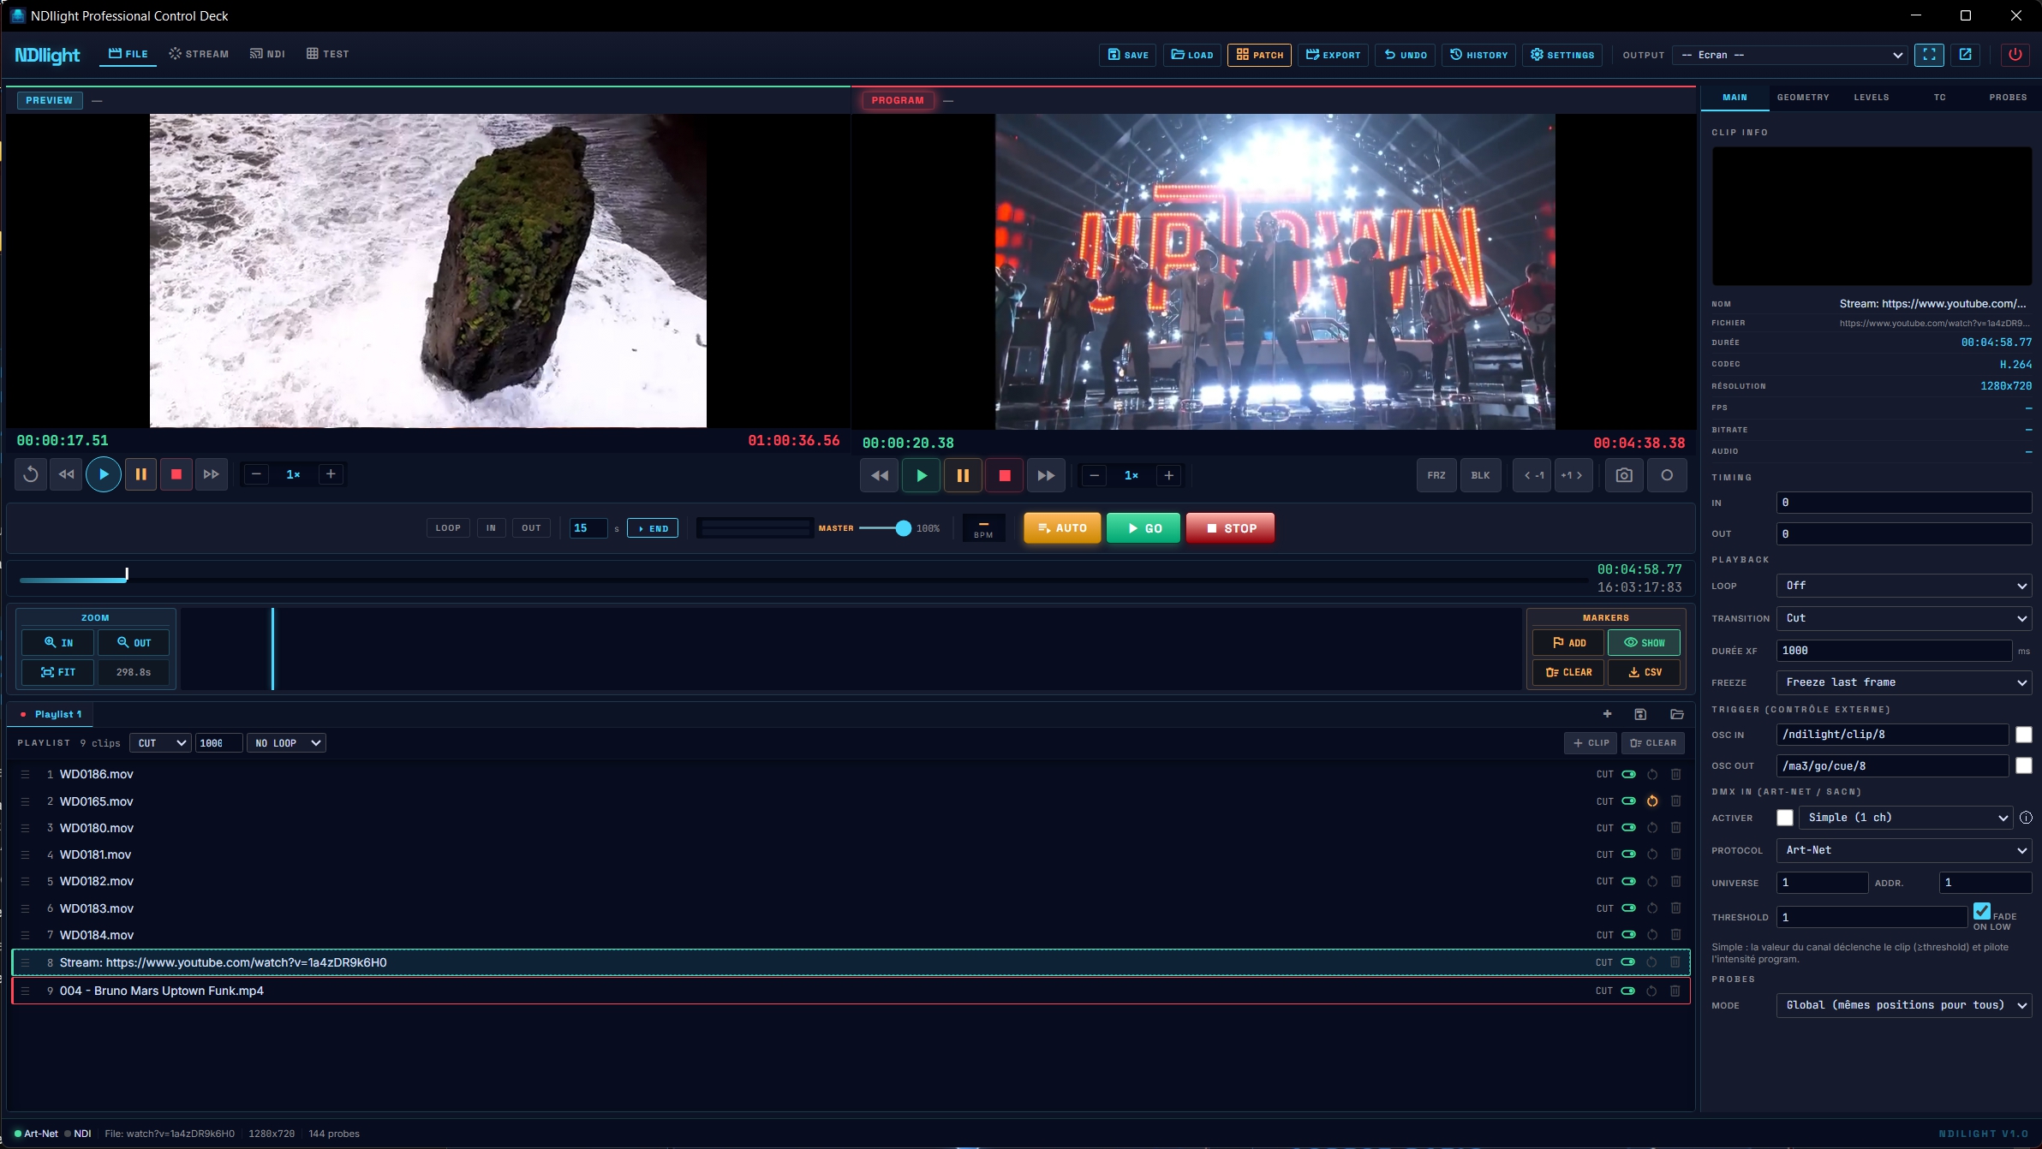Open the OUTPUT Ecran dropdown
Screen dimensions: 2042x1149
tap(1790, 55)
